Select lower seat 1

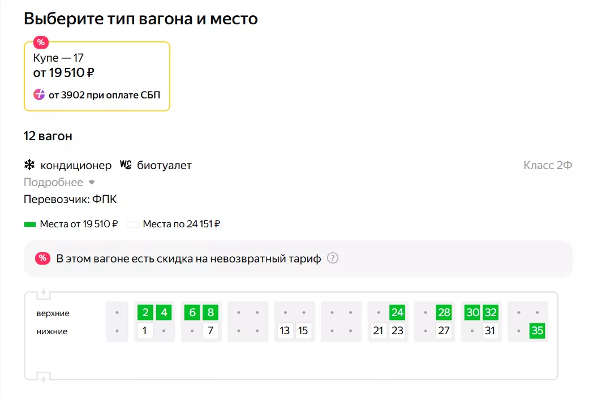coord(145,331)
